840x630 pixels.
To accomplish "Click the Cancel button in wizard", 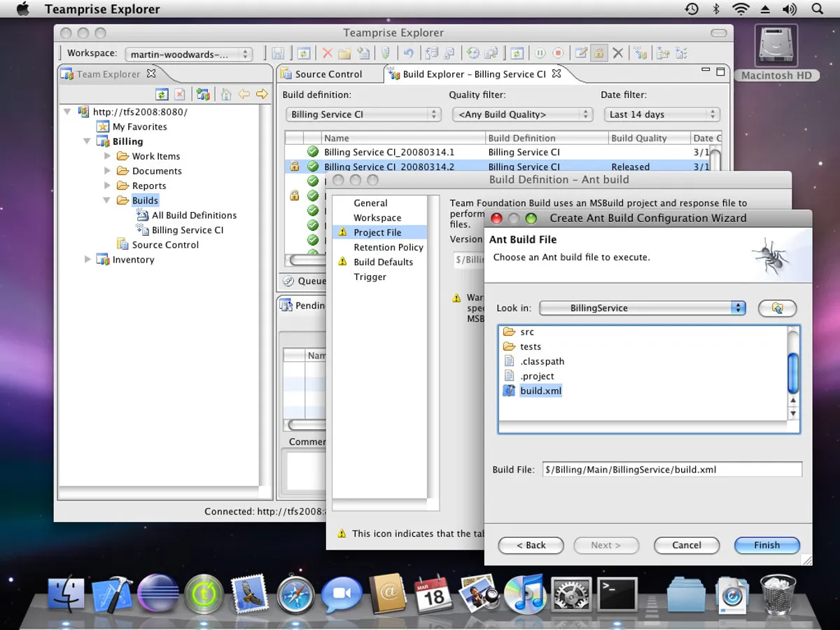I will click(x=686, y=545).
